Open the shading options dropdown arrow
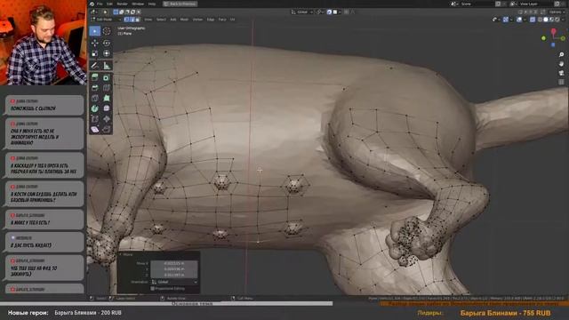 pos(563,20)
